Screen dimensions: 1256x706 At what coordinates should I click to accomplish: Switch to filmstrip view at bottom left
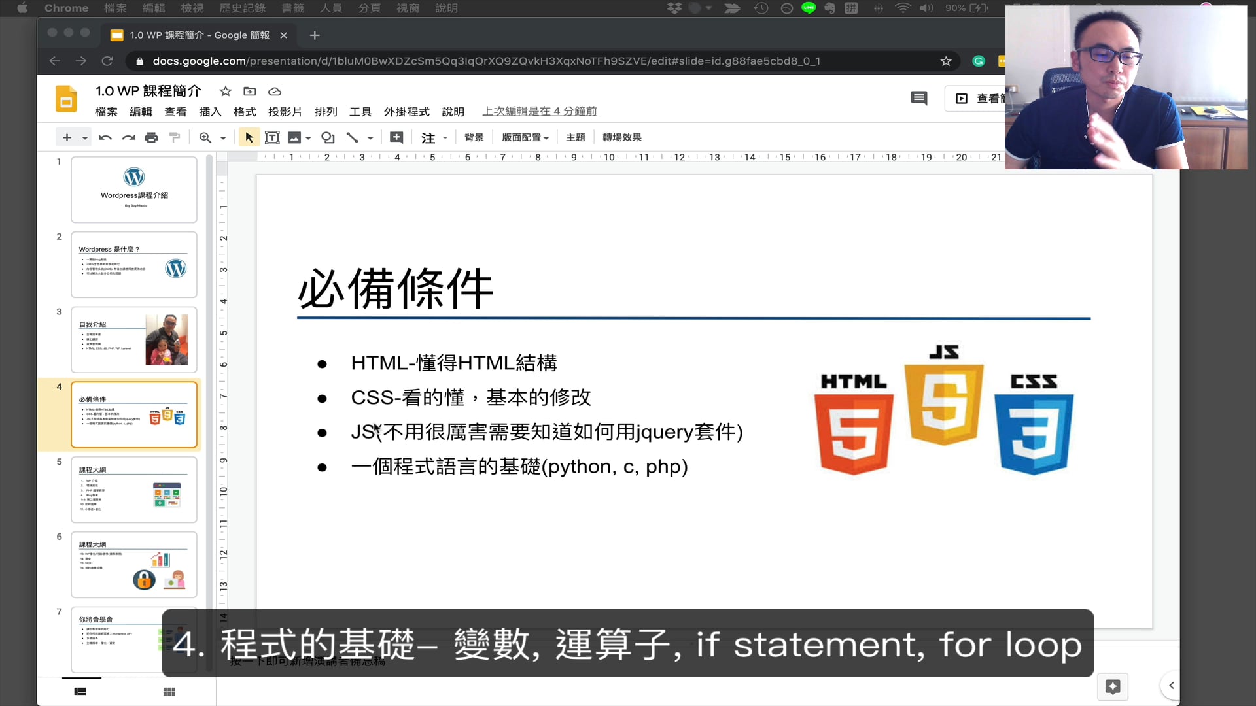pyautogui.click(x=79, y=691)
